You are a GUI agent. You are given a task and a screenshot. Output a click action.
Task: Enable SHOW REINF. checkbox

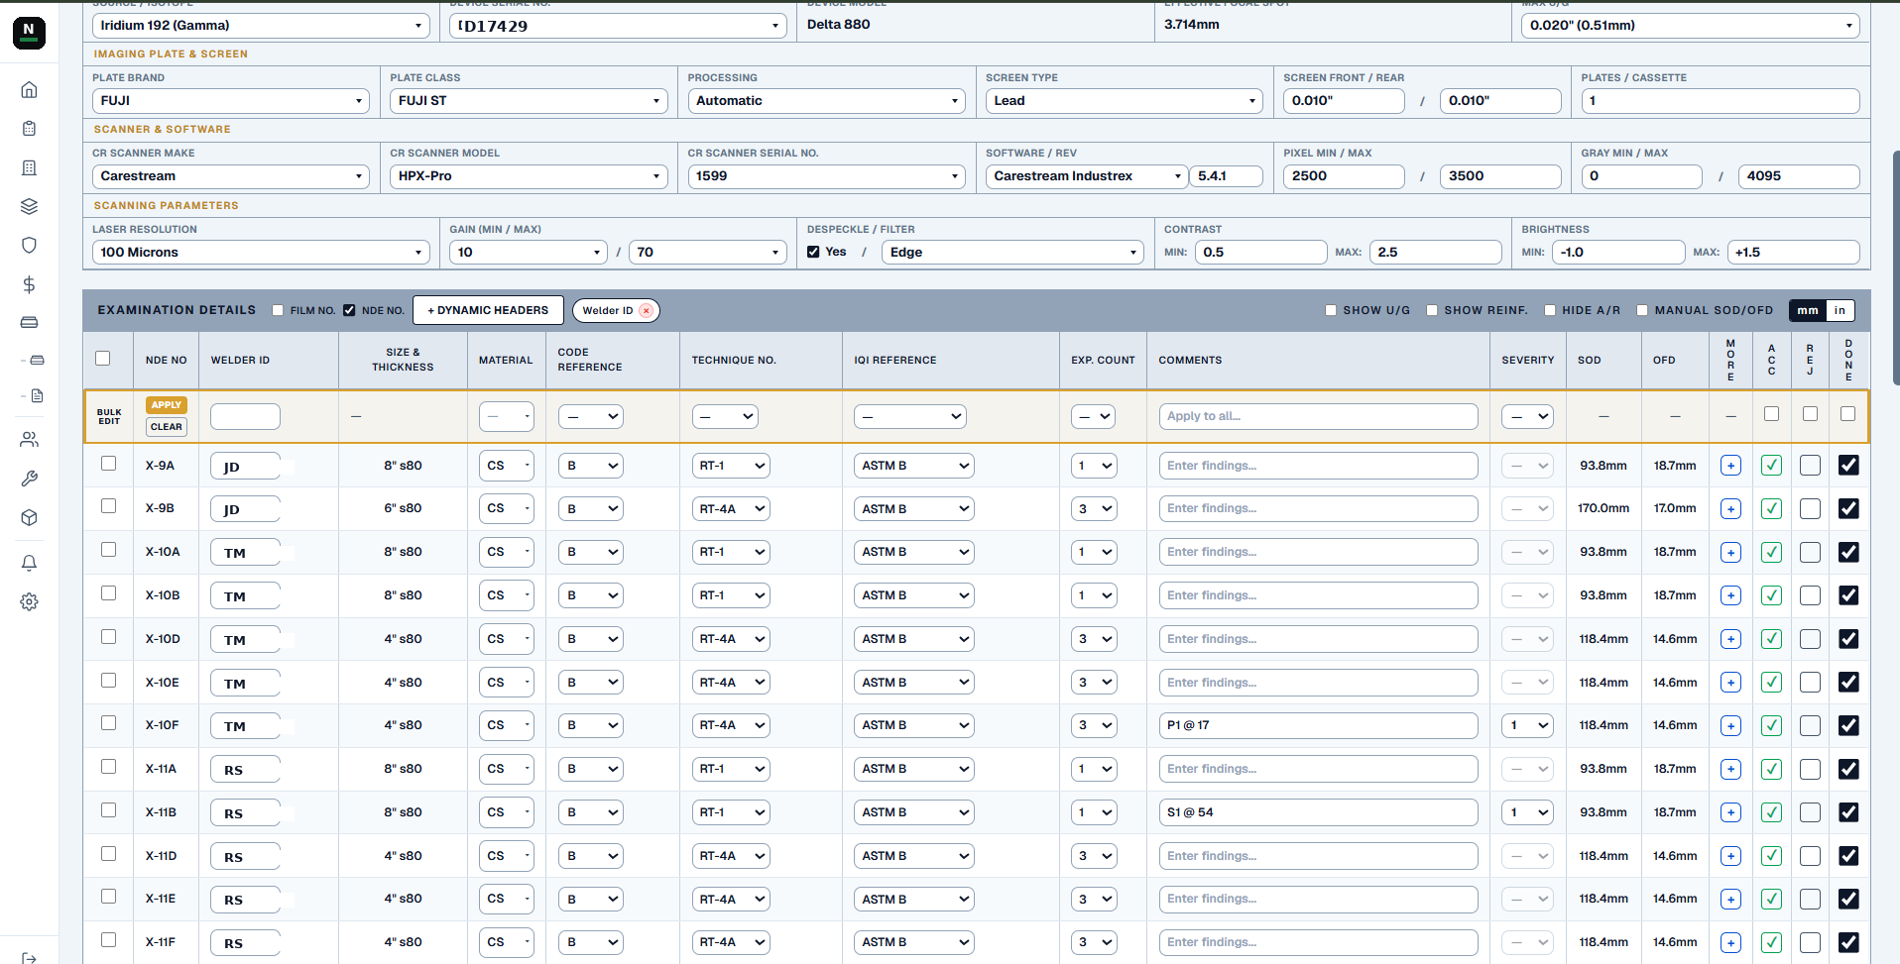1432,310
